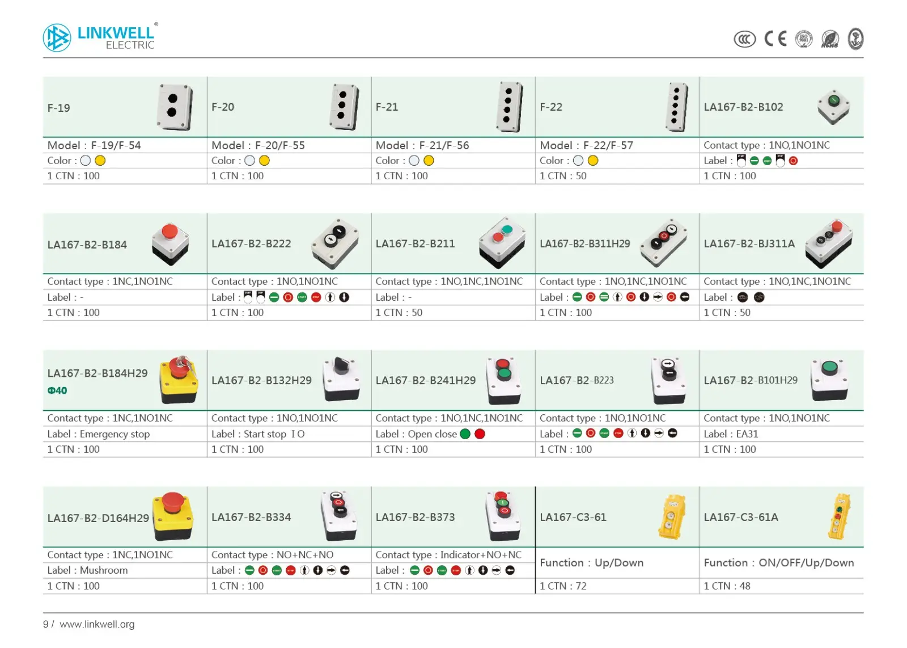
Task: Click the CCC certification icon
Action: 744,39
